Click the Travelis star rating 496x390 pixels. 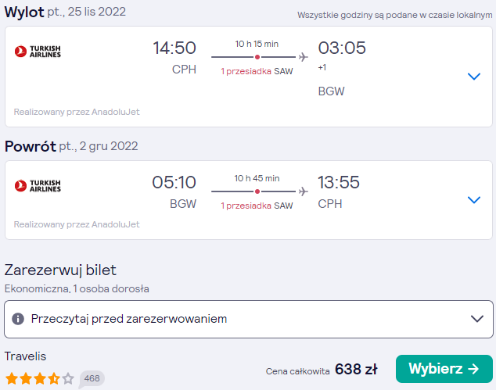[x=40, y=378]
